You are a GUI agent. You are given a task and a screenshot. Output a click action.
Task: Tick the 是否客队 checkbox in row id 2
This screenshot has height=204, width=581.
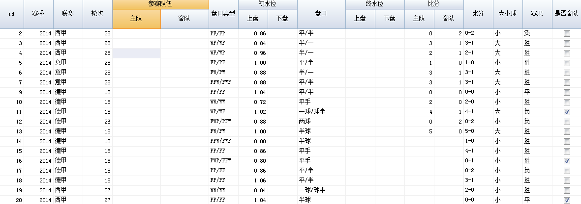click(x=567, y=34)
